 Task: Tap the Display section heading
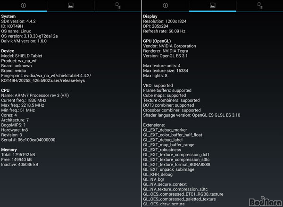pyautogui.click(x=150, y=16)
